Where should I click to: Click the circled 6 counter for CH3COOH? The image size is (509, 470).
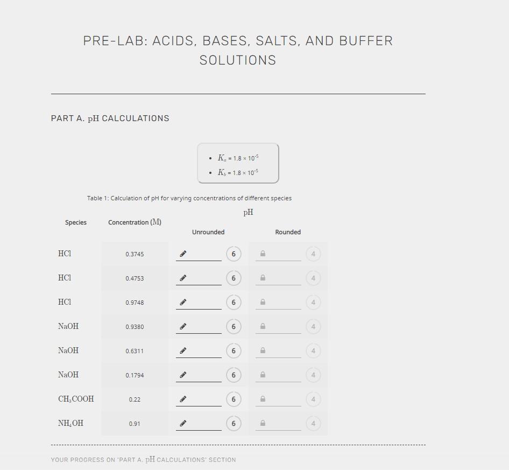click(234, 399)
